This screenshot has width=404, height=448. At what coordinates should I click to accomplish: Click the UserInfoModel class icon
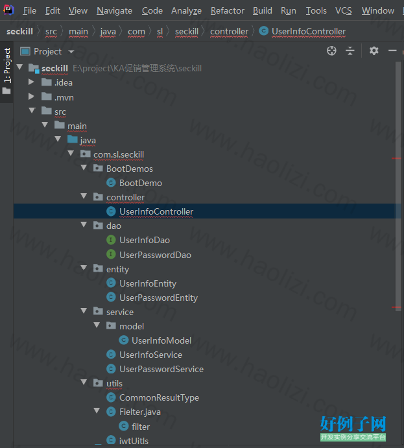[x=123, y=340]
